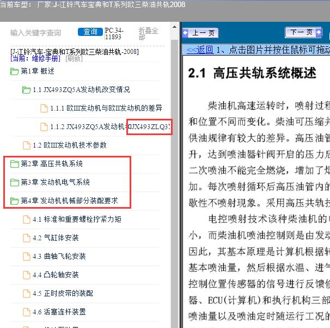330x328 pixels.
Task: Click the 2.1 高压共轨系统概述 heading
Action: 252,73
